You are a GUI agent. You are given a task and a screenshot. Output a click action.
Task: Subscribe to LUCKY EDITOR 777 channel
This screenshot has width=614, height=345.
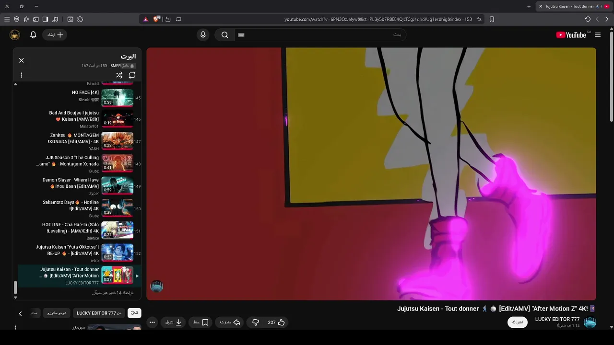pos(518,322)
